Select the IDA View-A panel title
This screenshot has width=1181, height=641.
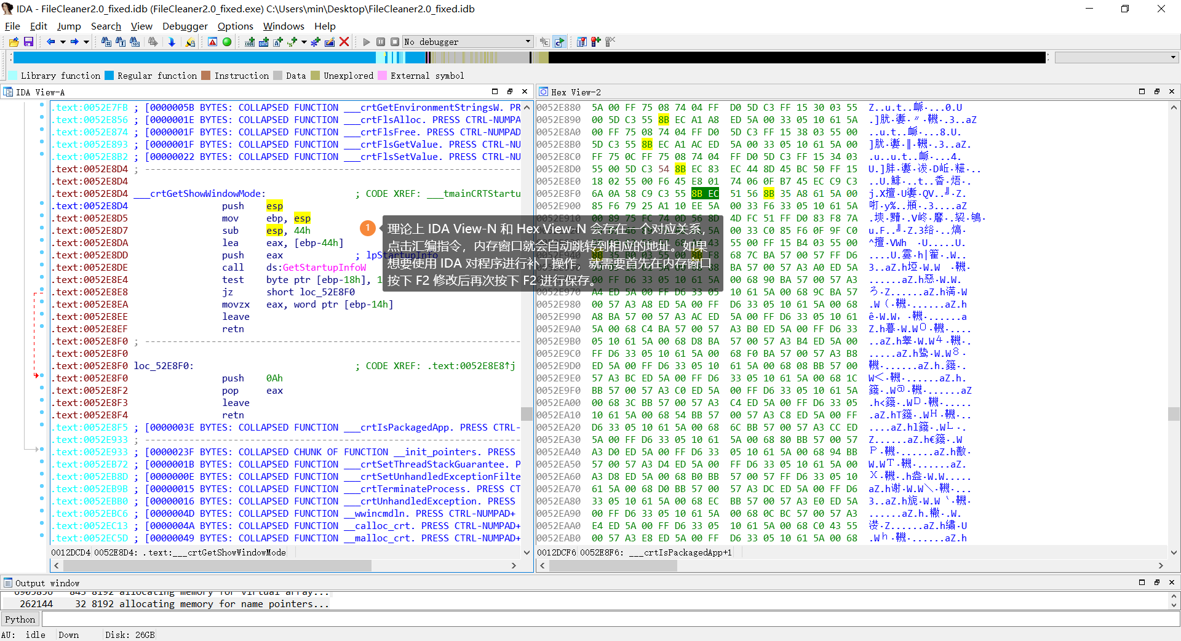[40, 92]
